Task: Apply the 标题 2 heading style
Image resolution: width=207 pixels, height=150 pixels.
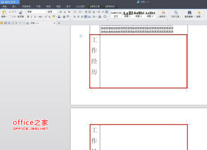Action: click(139, 14)
